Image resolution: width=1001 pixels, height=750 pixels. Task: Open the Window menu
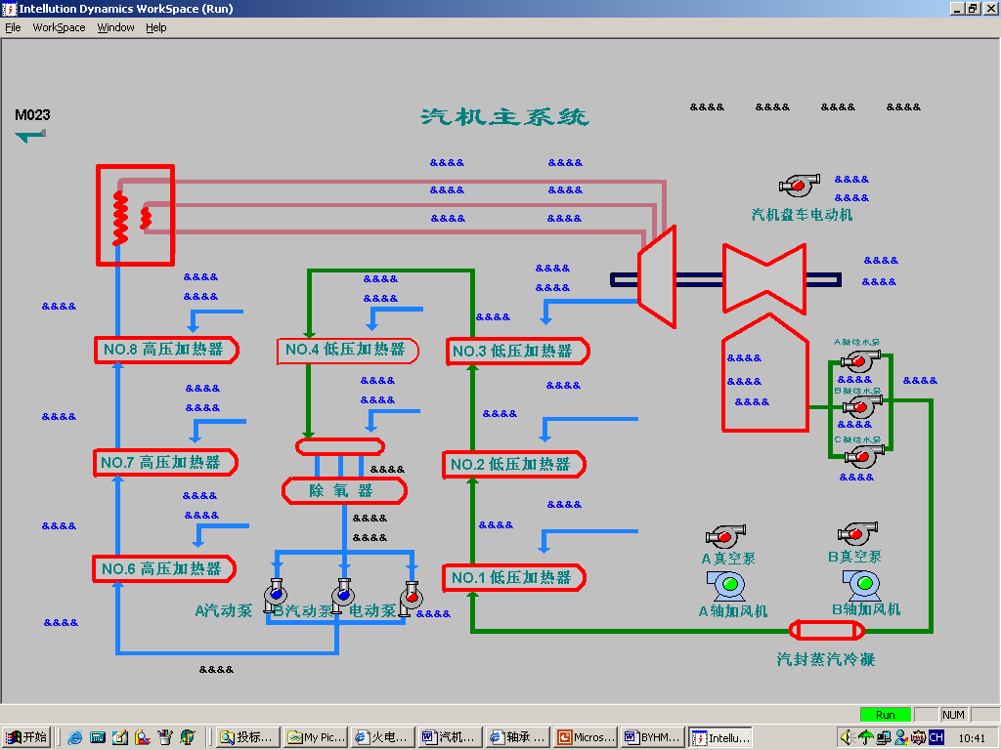(115, 27)
